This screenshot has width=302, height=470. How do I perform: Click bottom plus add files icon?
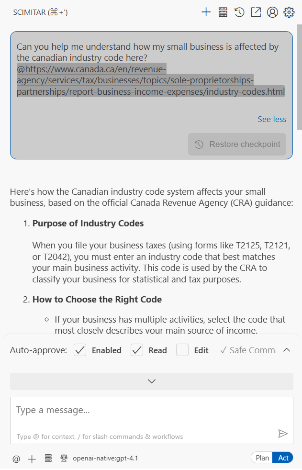point(32,459)
